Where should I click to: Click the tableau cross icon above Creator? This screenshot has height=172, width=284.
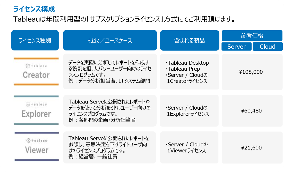click(x=28, y=66)
